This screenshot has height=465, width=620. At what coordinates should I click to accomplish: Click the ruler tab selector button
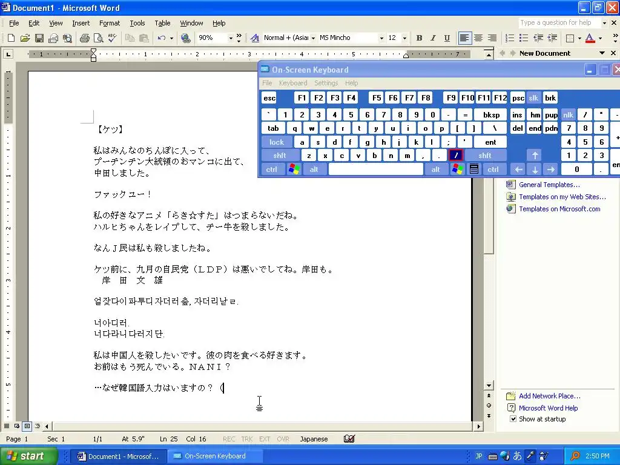[8, 54]
